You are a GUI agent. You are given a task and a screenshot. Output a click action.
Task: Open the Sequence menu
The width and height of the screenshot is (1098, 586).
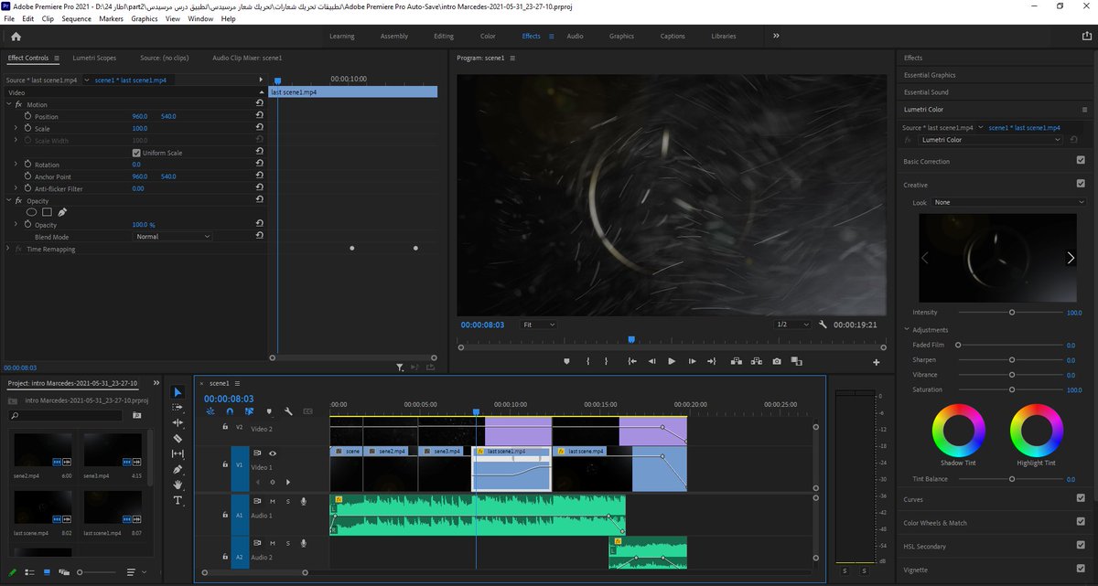(77, 18)
